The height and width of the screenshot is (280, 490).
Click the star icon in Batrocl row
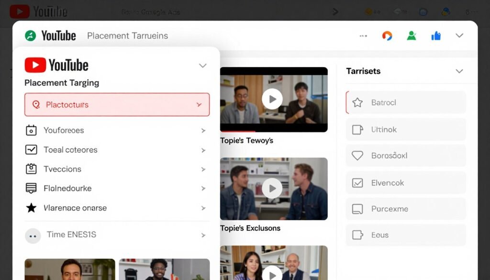click(x=357, y=102)
